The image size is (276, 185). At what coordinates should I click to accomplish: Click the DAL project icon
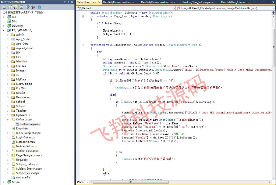pos(9,21)
